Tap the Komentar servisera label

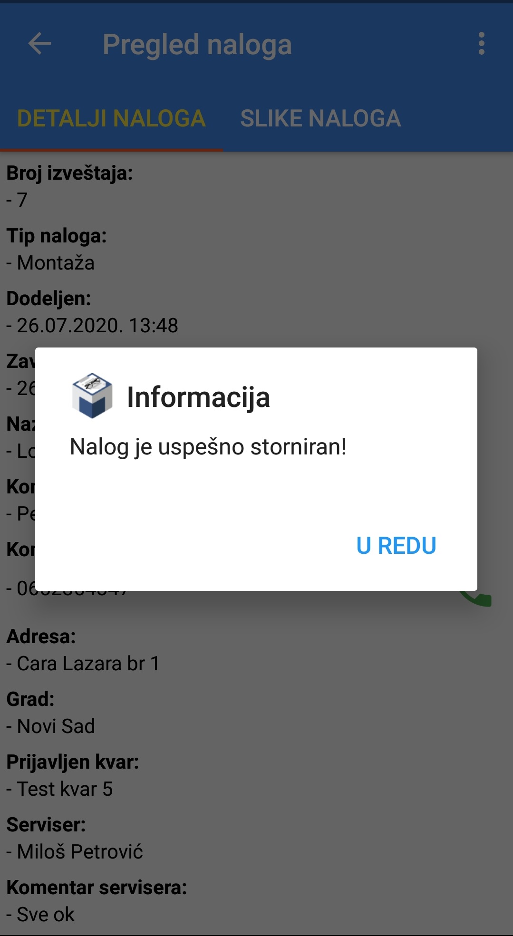pos(97,888)
